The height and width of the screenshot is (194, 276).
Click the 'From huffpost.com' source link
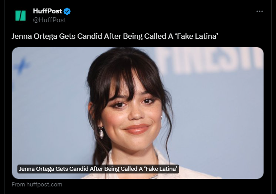[x=37, y=185]
